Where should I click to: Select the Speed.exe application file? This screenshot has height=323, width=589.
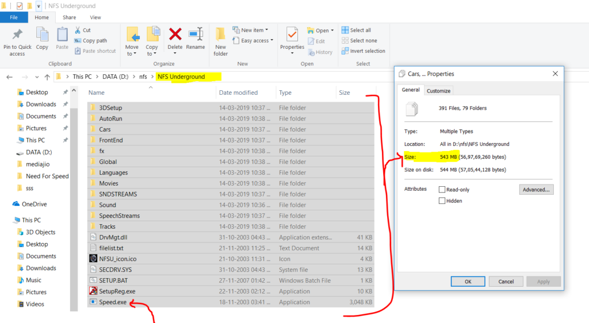coord(113,302)
